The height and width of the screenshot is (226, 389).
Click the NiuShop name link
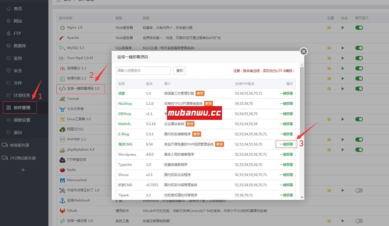[x=125, y=104]
